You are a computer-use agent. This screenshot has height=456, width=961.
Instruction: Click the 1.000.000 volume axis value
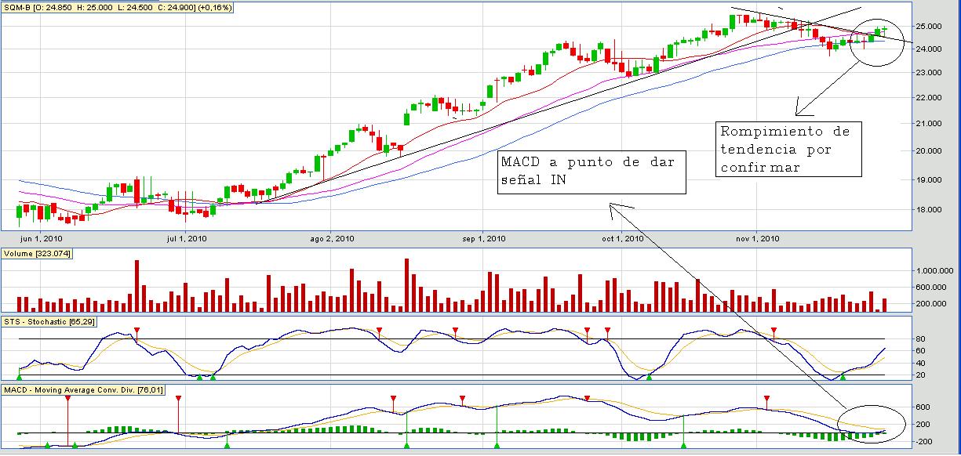point(935,270)
